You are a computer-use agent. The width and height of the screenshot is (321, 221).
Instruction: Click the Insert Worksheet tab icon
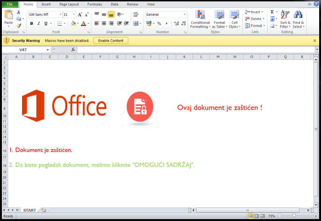44,210
